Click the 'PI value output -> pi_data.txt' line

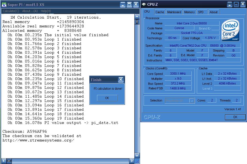(63, 123)
